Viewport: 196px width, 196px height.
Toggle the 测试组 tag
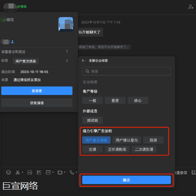click(92, 120)
